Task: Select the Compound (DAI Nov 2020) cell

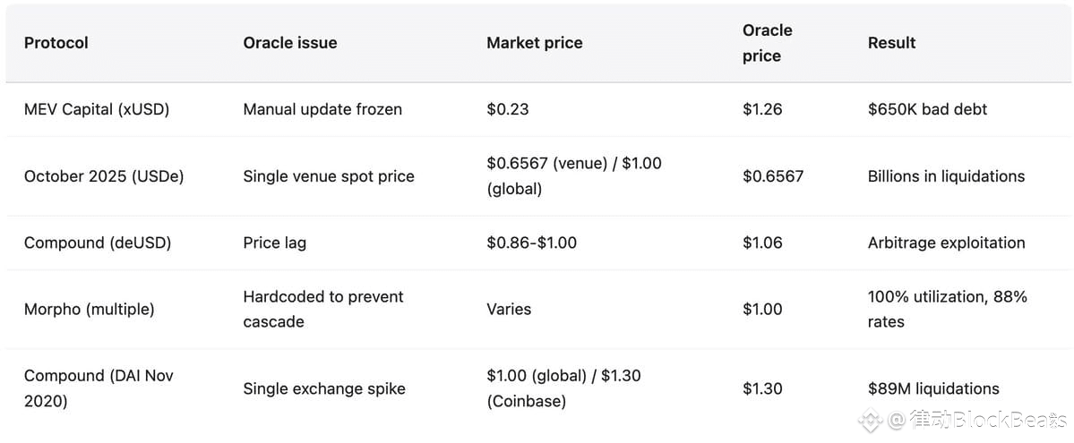Action: coord(99,388)
